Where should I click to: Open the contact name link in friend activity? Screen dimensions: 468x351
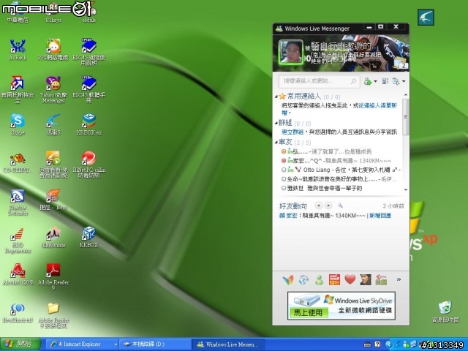point(288,216)
